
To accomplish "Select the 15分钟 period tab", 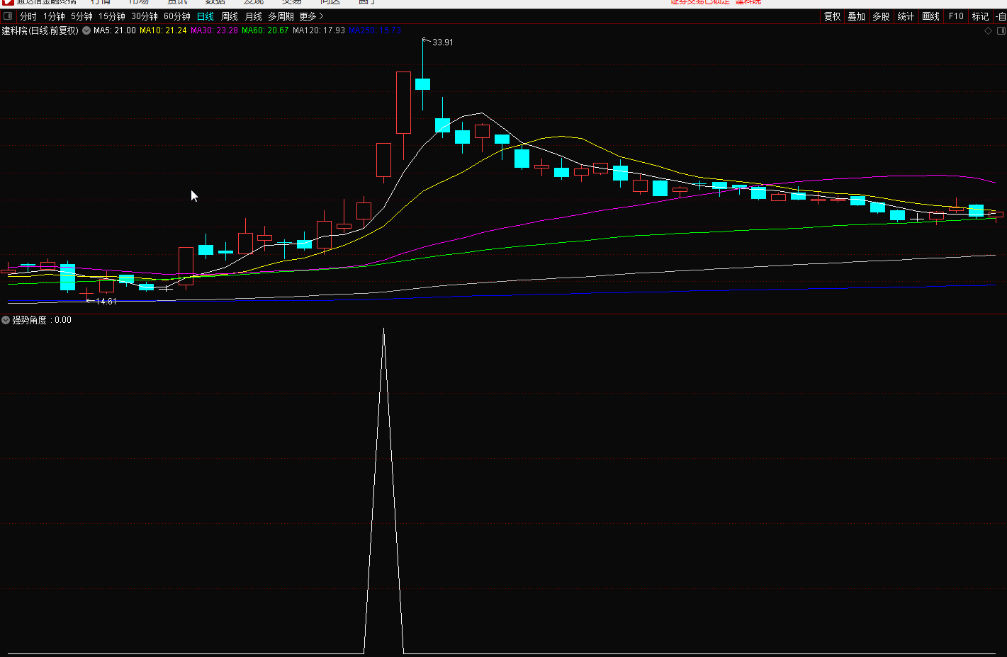I will point(112,16).
